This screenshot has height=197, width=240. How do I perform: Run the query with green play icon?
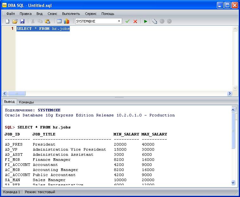point(146,21)
